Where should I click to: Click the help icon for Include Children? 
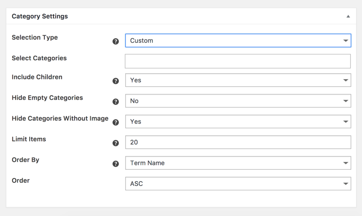coord(116,81)
